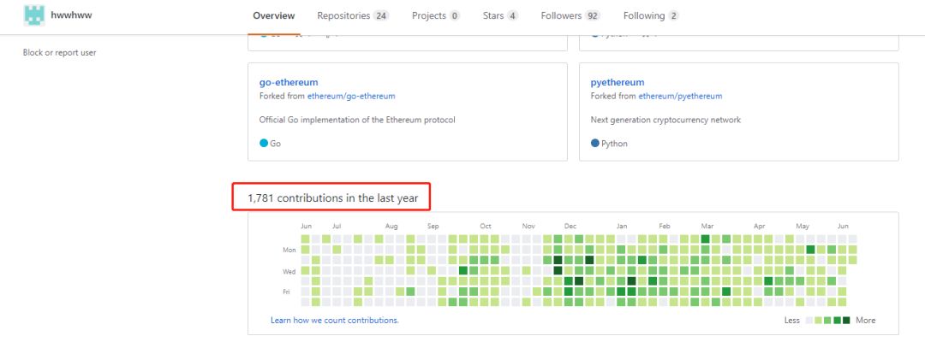Click the darkest green legend square
The width and height of the screenshot is (925, 342).
pyautogui.click(x=846, y=321)
